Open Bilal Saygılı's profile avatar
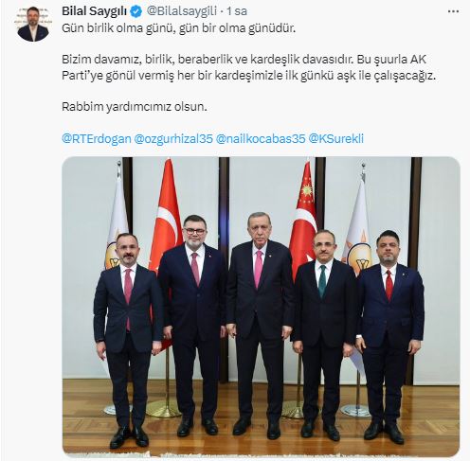Viewport: 470px width, 461px height. (x=33, y=25)
